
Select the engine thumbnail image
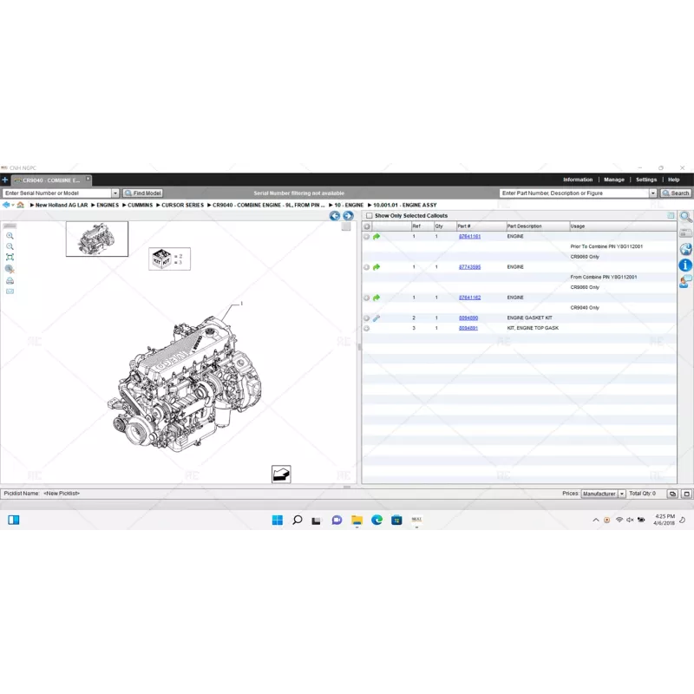click(97, 239)
